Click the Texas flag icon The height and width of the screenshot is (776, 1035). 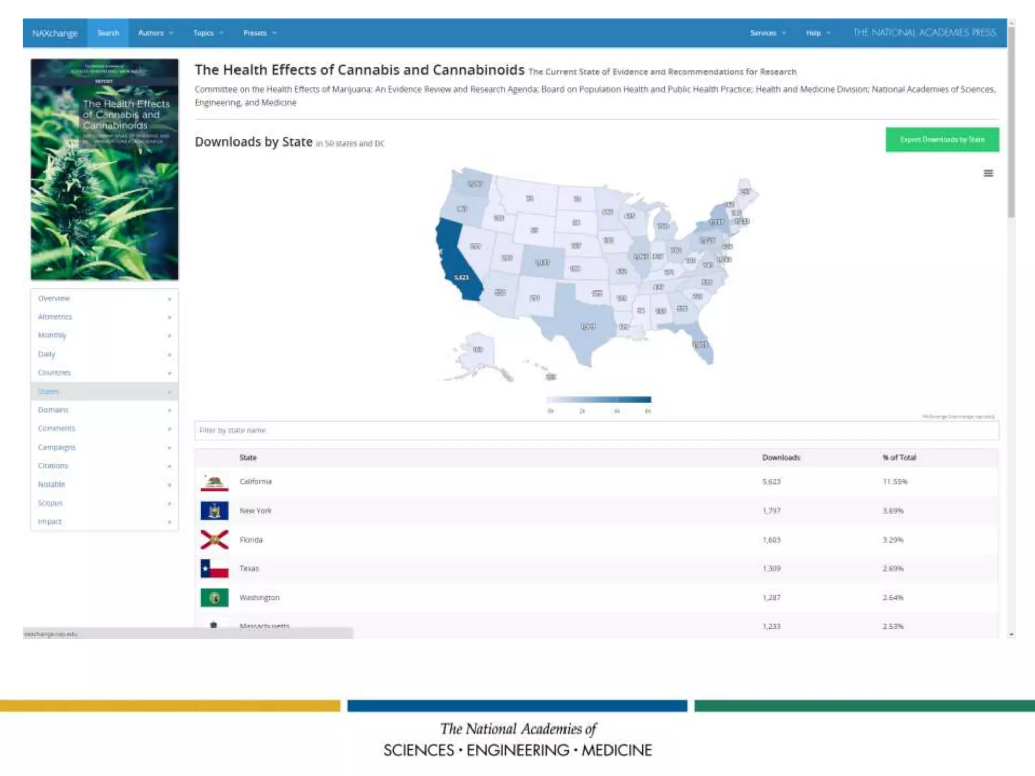214,568
